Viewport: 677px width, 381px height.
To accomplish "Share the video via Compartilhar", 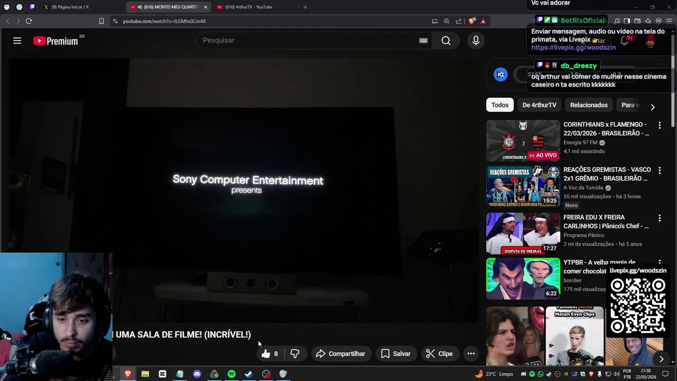I will coord(341,353).
